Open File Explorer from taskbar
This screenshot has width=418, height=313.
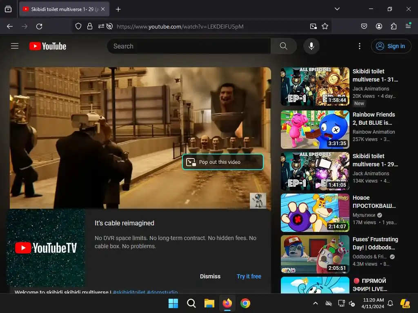click(209, 303)
